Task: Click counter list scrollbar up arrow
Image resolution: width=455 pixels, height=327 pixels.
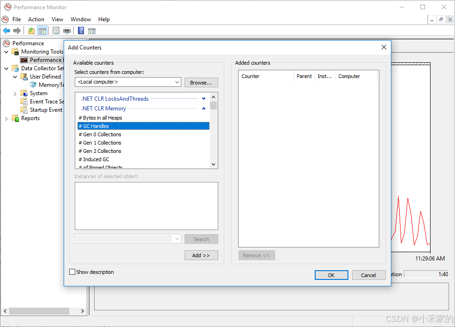Action: (x=214, y=97)
